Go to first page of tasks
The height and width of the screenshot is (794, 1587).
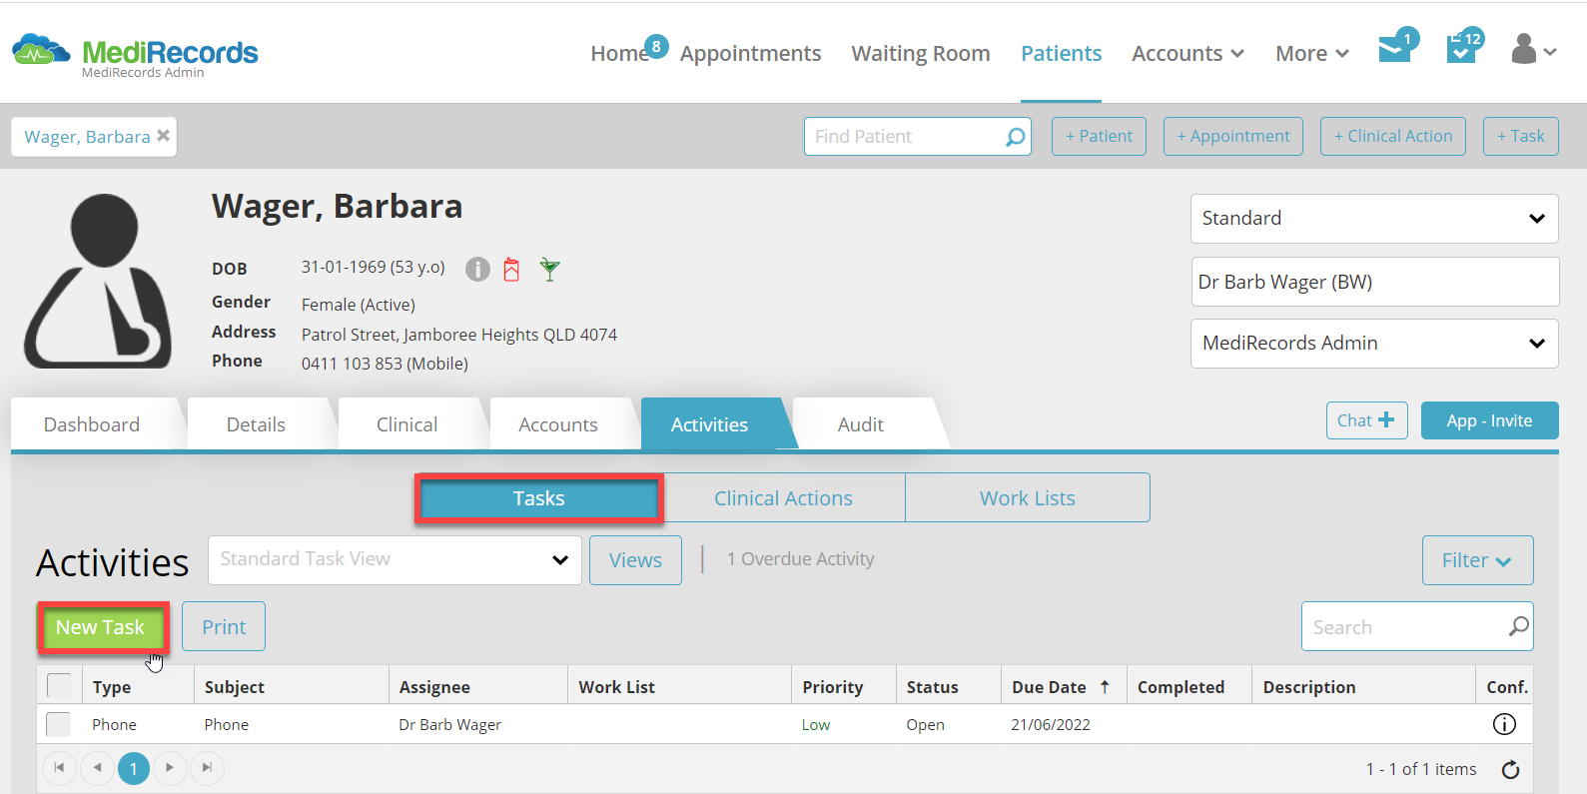59,767
